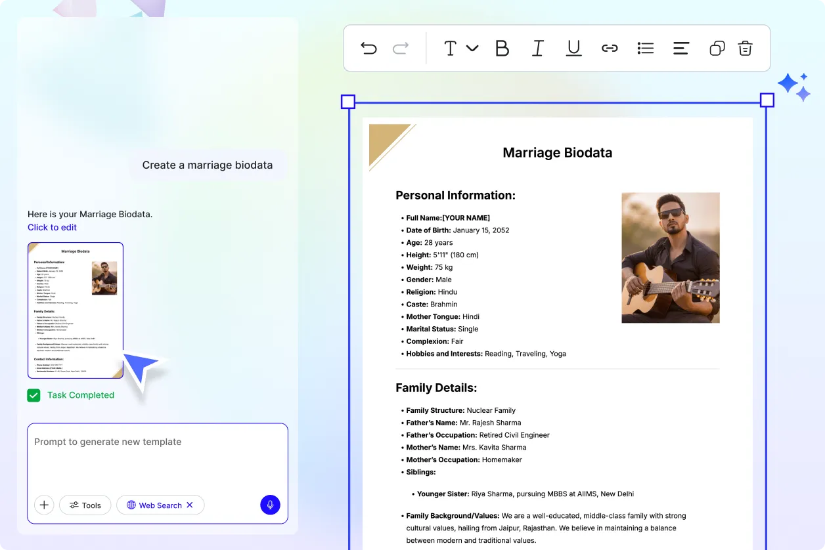825x550 pixels.
Task: Apply bulleted list formatting
Action: point(646,48)
